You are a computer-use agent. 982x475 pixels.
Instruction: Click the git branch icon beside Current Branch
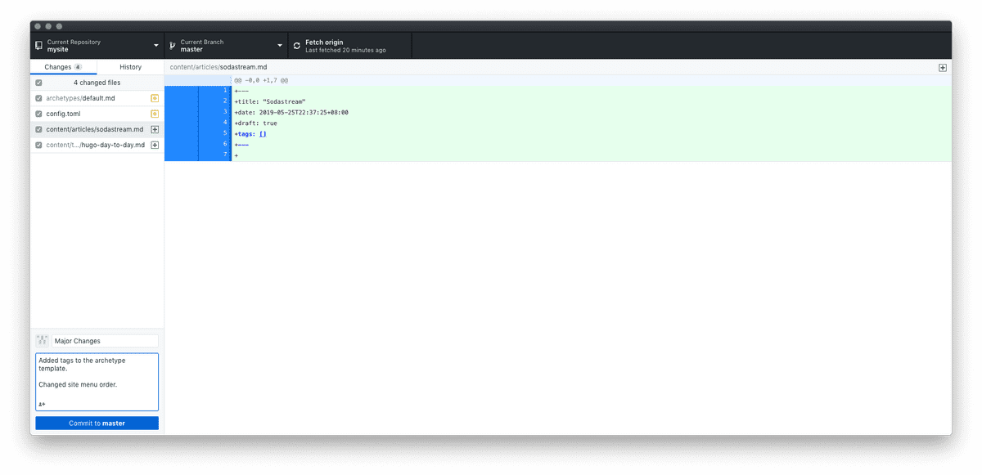(x=172, y=46)
